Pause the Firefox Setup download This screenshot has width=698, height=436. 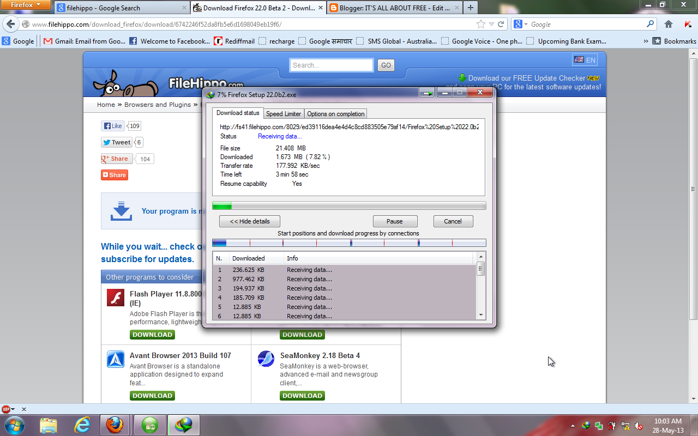point(395,221)
